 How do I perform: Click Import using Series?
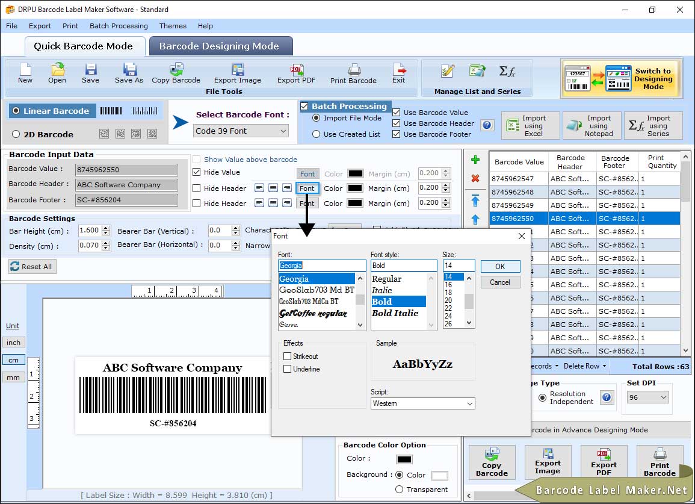(x=653, y=126)
